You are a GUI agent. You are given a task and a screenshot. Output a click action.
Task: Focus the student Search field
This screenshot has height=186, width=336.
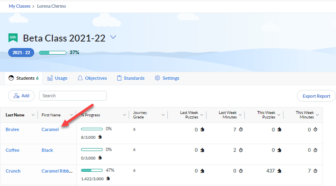[72, 96]
